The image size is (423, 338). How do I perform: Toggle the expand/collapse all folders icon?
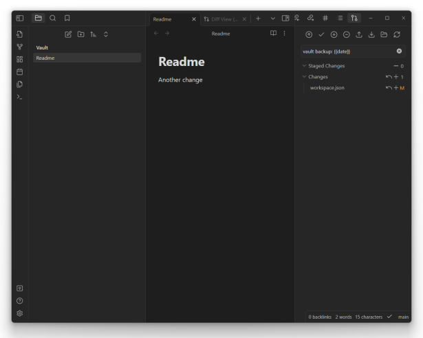click(106, 34)
